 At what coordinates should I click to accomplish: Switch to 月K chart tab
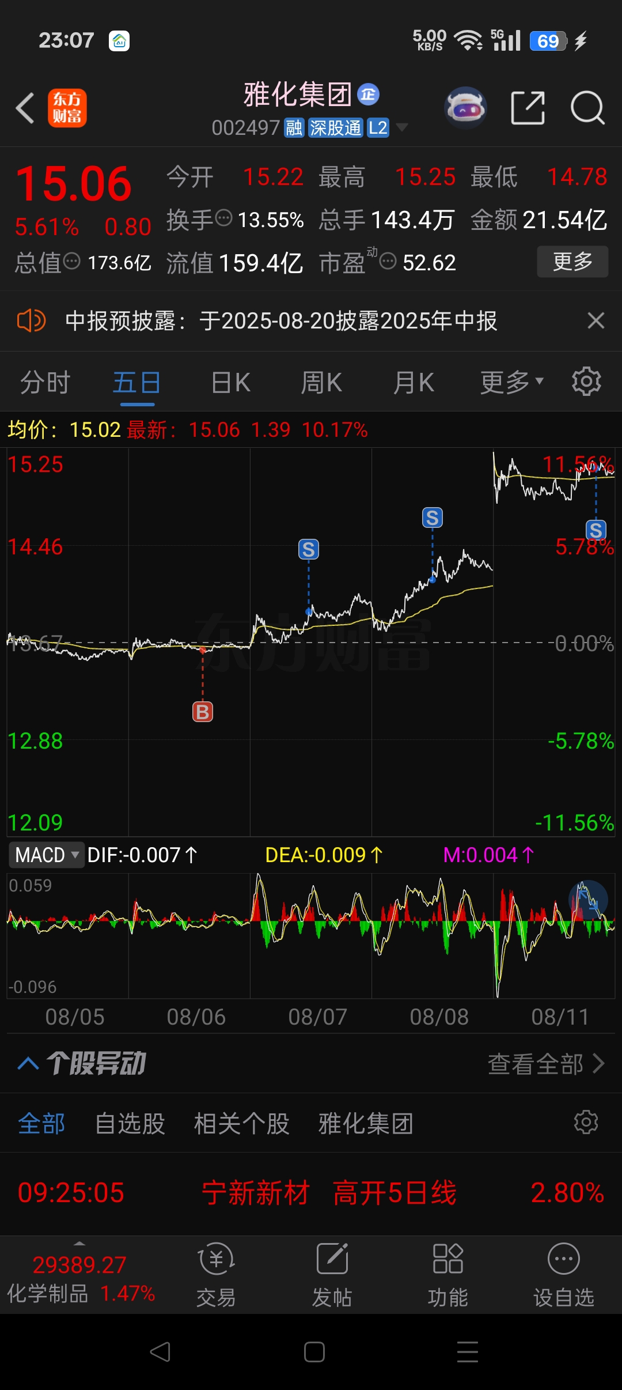(x=413, y=382)
